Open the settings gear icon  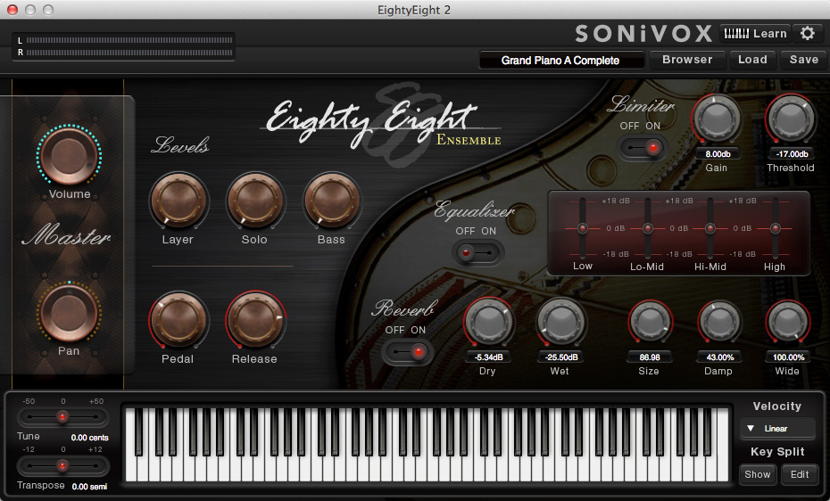click(x=807, y=33)
